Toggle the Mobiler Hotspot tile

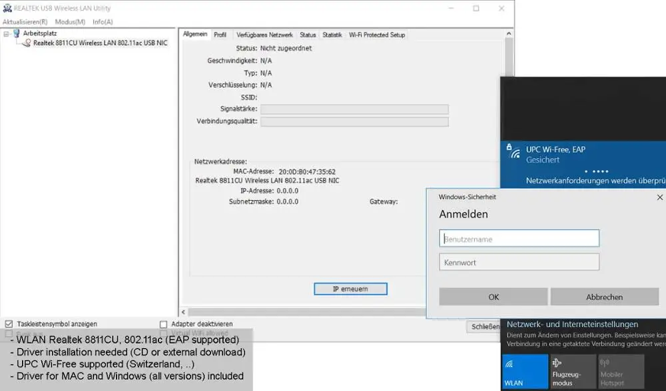621,372
